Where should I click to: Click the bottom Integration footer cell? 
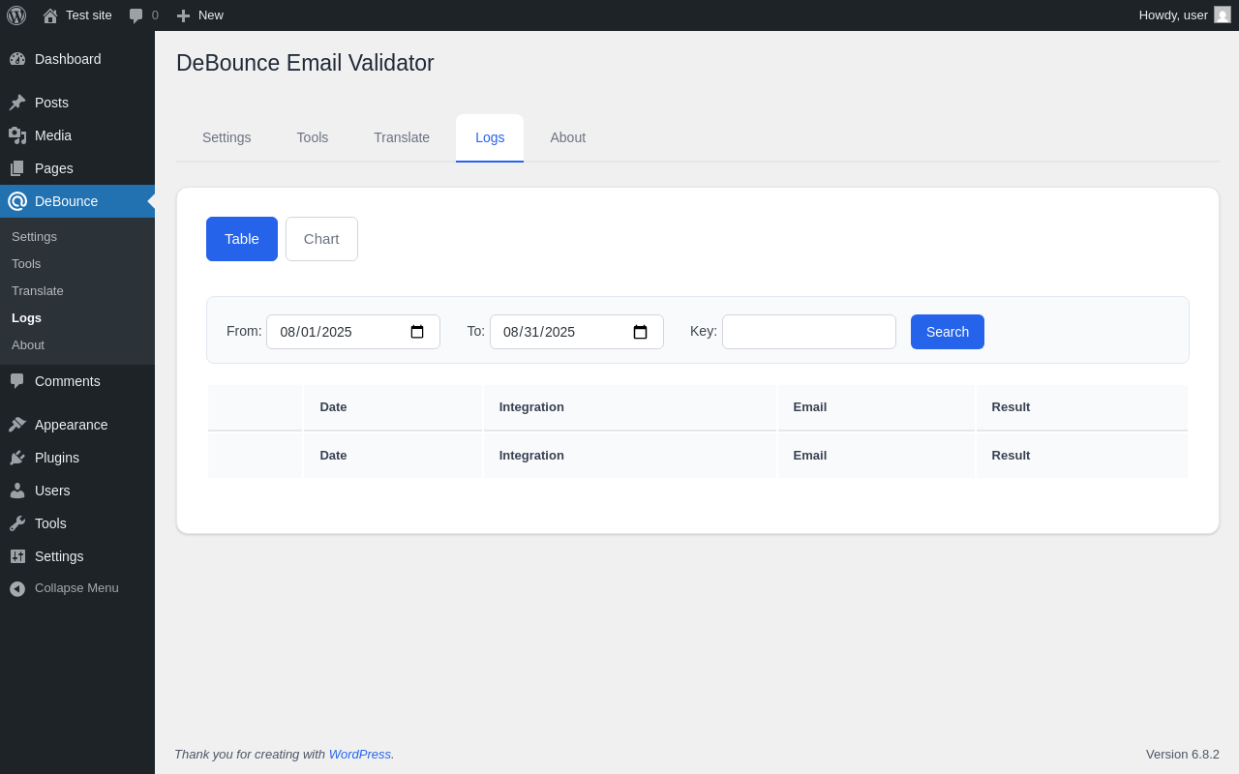(x=630, y=455)
